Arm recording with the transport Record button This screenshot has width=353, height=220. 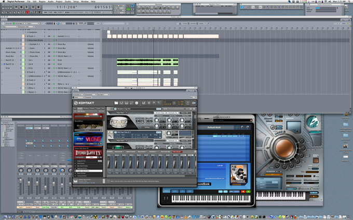pyautogui.click(x=38, y=7)
